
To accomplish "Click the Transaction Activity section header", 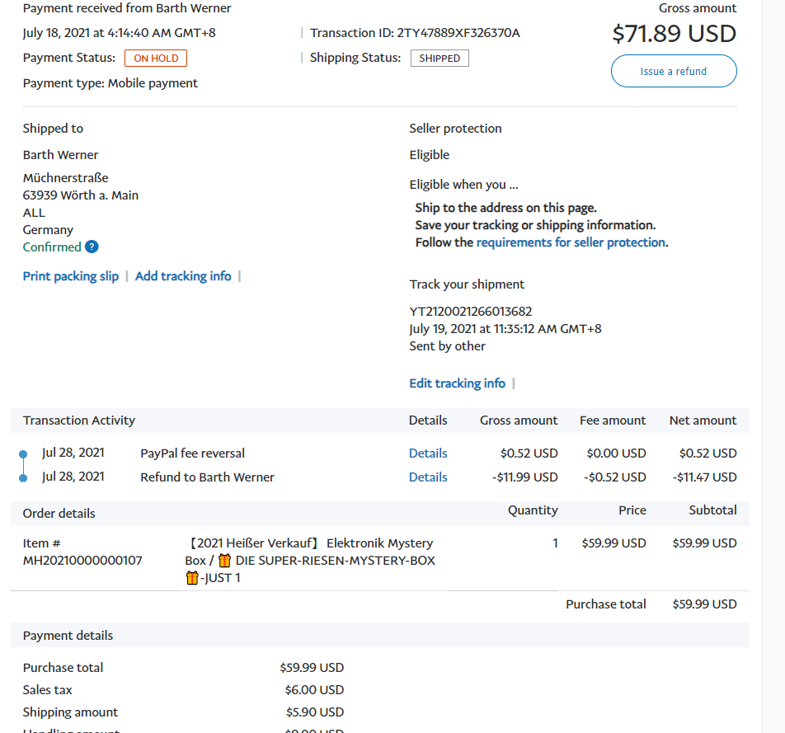I will pos(79,421).
